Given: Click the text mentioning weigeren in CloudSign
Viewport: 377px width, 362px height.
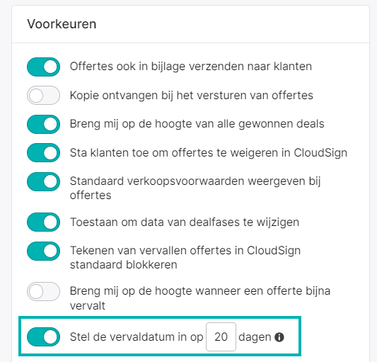Looking at the screenshot, I should click(209, 153).
